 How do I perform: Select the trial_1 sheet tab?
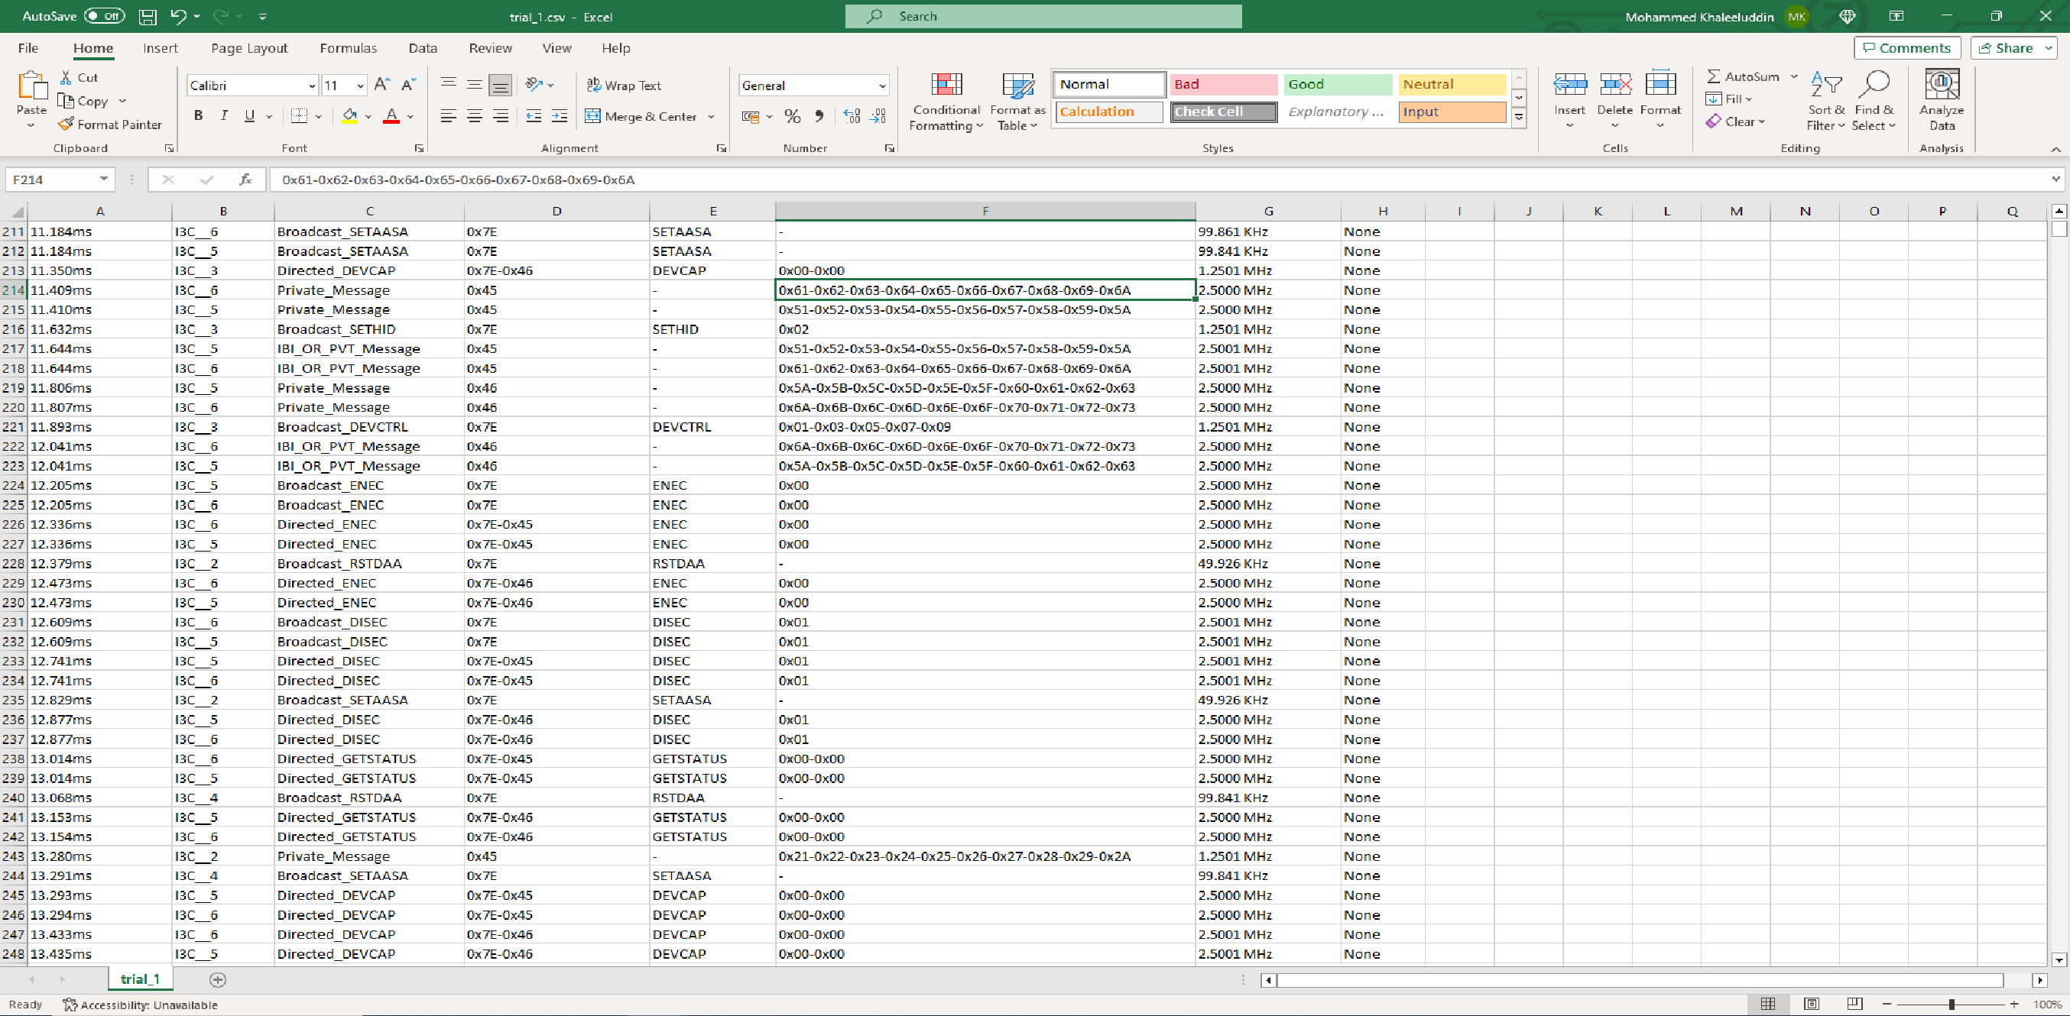tap(140, 979)
